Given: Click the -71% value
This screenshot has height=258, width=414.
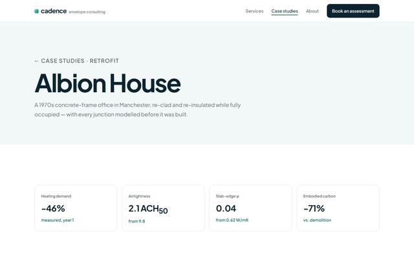Looking at the screenshot, I should [x=314, y=208].
